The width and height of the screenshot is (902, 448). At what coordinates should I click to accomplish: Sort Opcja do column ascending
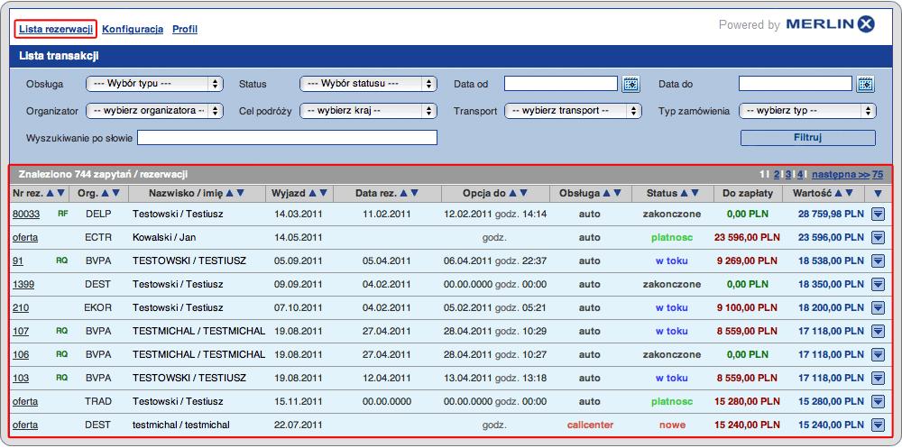[512, 194]
